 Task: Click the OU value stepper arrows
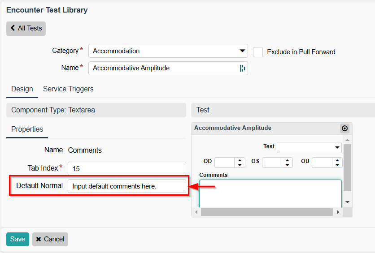[337, 162]
